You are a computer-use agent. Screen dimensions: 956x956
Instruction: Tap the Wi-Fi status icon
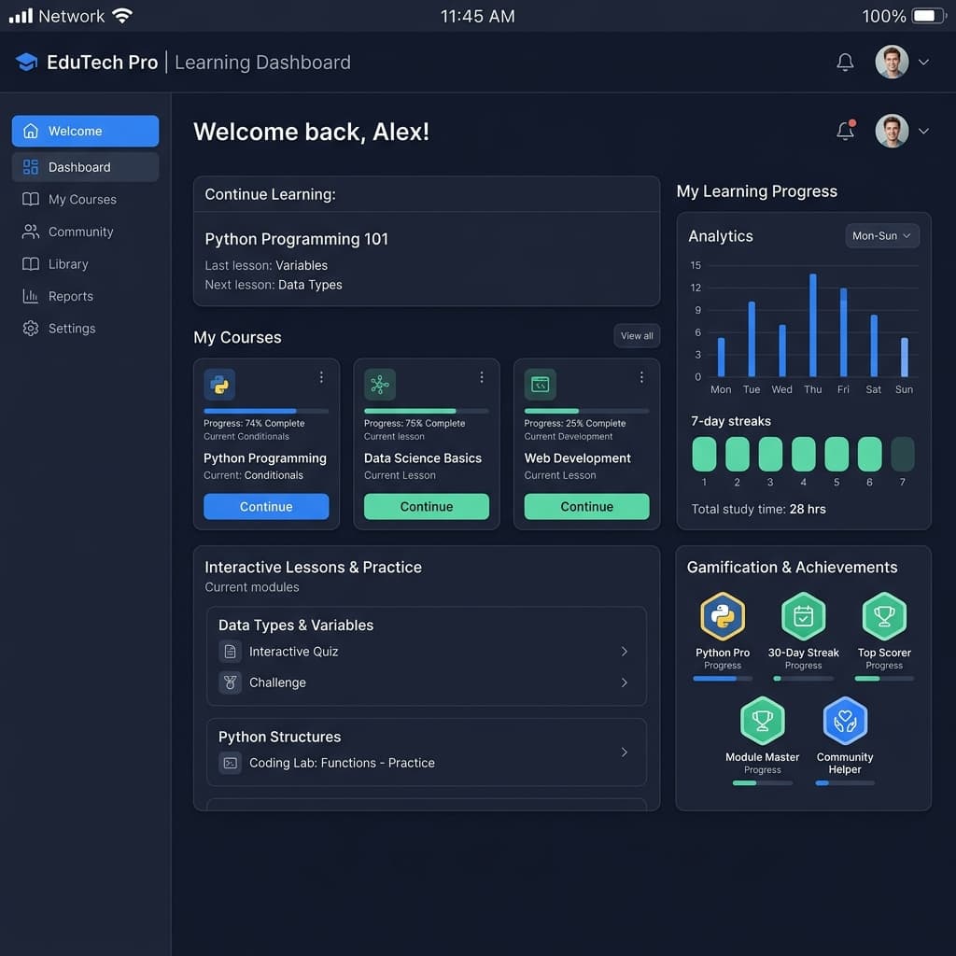tap(122, 15)
